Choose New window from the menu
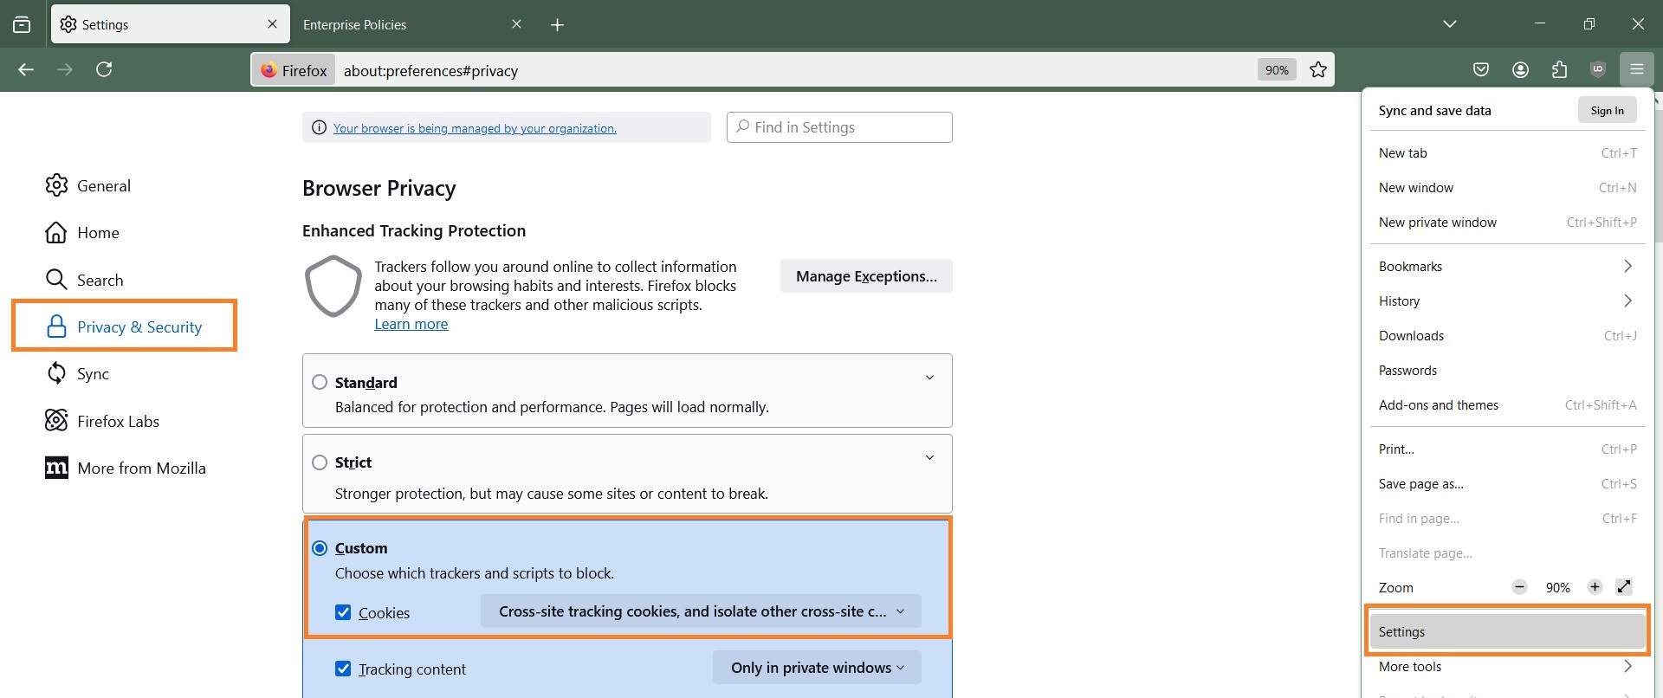The width and height of the screenshot is (1663, 698). [x=1507, y=187]
